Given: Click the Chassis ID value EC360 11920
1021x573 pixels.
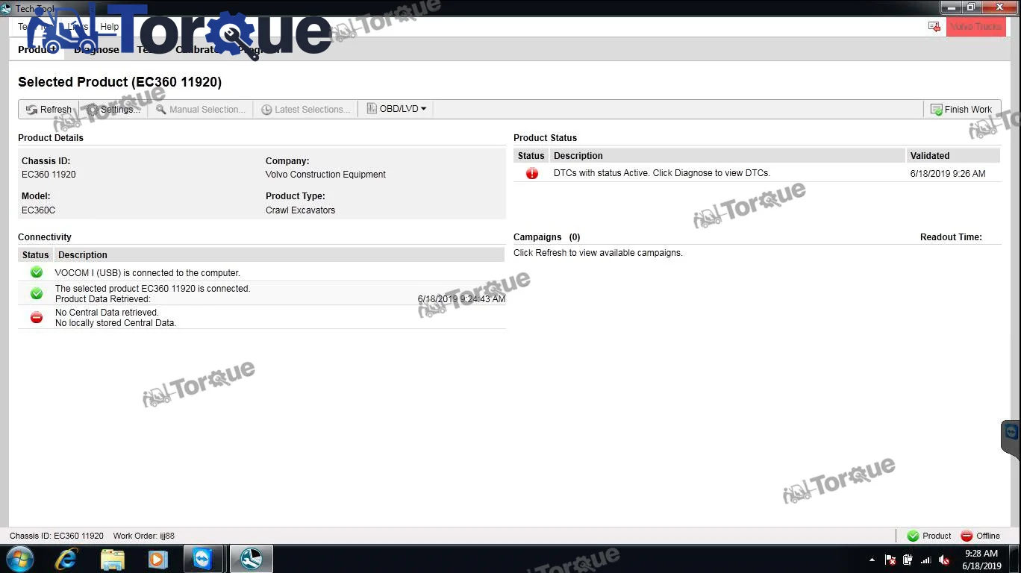Looking at the screenshot, I should point(49,175).
